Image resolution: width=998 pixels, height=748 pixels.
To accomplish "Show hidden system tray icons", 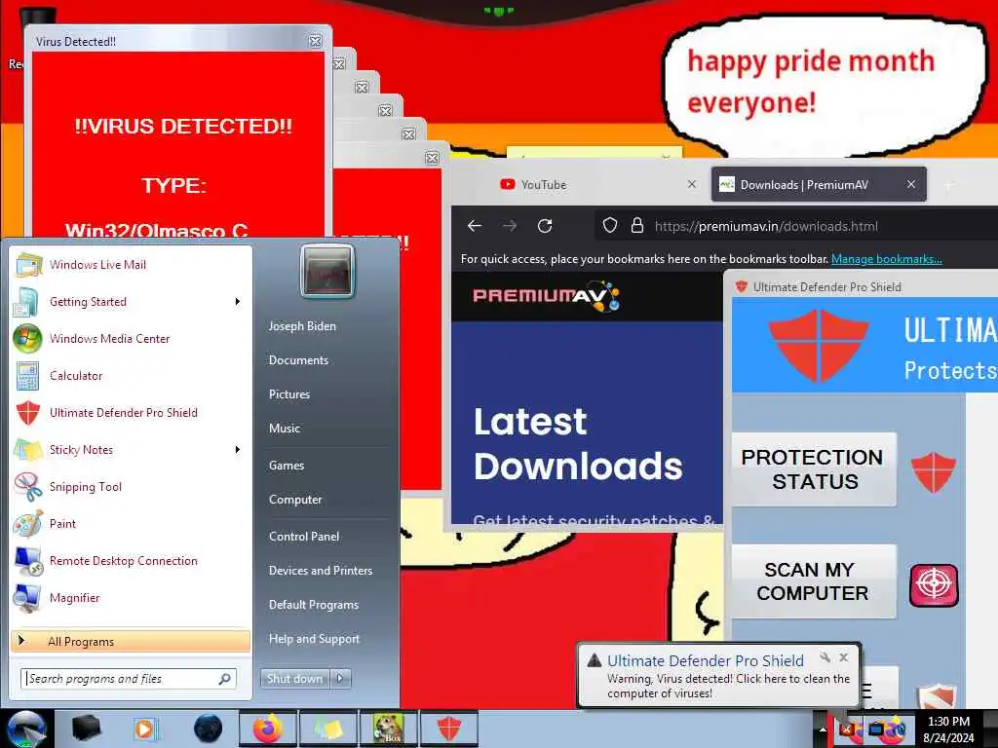I will pyautogui.click(x=822, y=729).
